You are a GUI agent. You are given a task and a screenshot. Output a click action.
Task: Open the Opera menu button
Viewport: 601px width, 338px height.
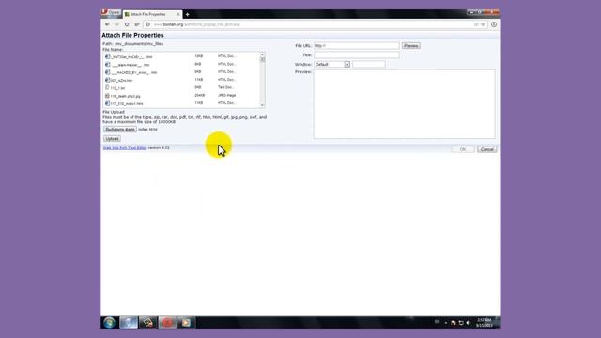pyautogui.click(x=111, y=13)
